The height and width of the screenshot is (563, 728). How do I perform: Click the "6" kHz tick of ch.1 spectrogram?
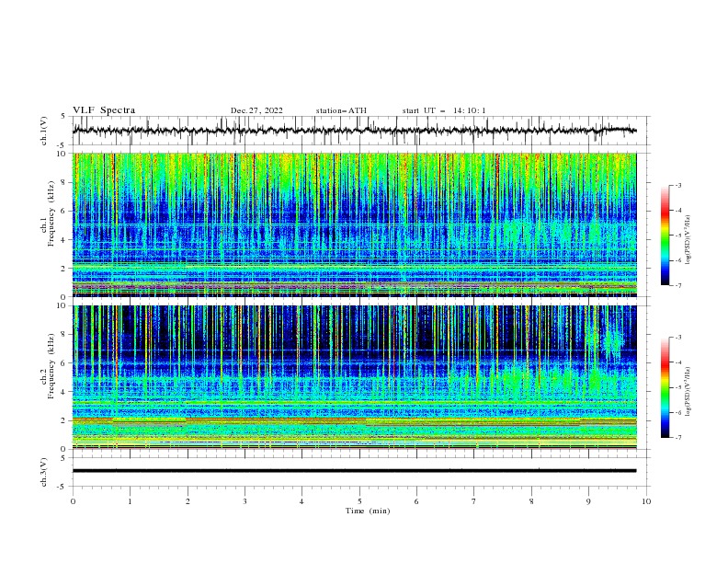[64, 211]
